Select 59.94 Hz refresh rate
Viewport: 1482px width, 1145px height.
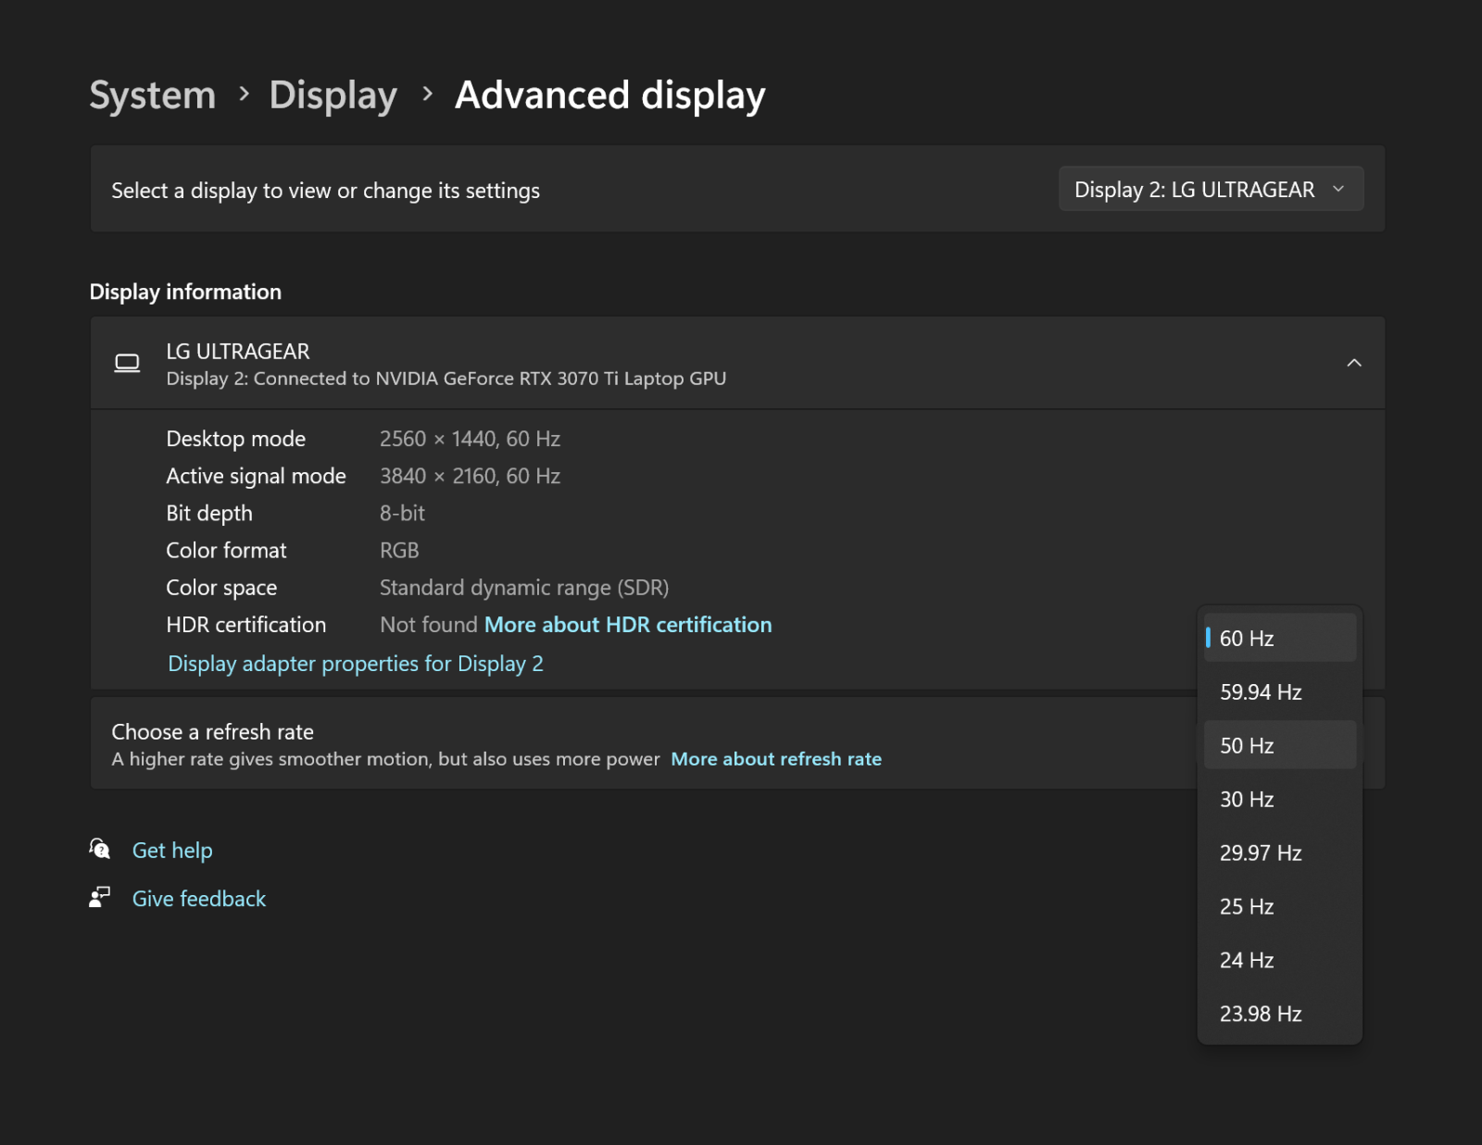tap(1279, 691)
